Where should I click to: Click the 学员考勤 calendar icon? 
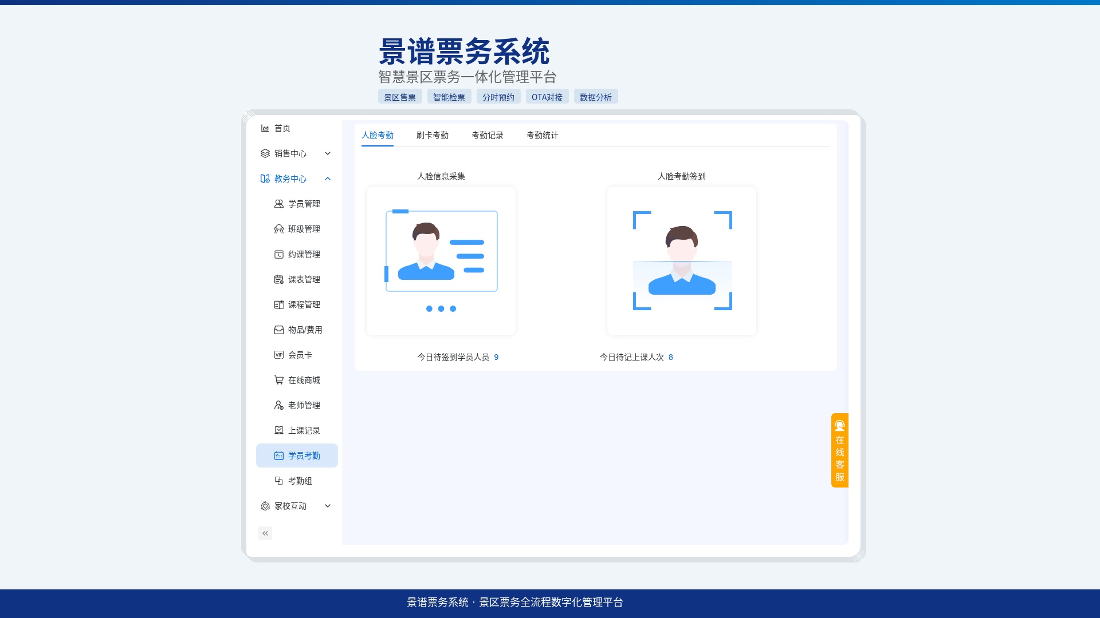[x=278, y=455]
